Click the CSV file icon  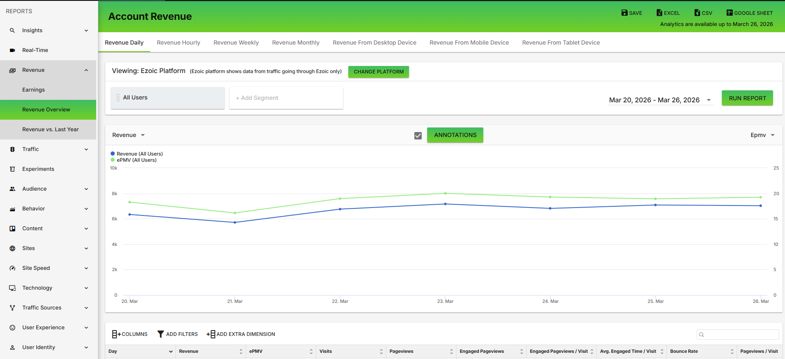pos(697,13)
